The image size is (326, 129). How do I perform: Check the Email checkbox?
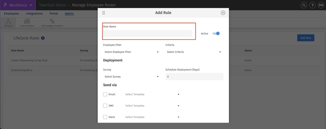(105, 94)
